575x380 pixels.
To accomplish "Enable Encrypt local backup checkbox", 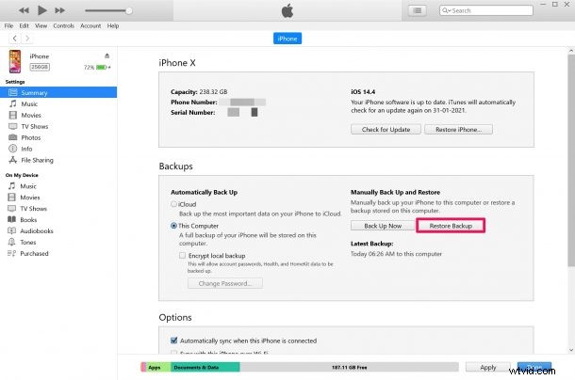I will (x=182, y=256).
